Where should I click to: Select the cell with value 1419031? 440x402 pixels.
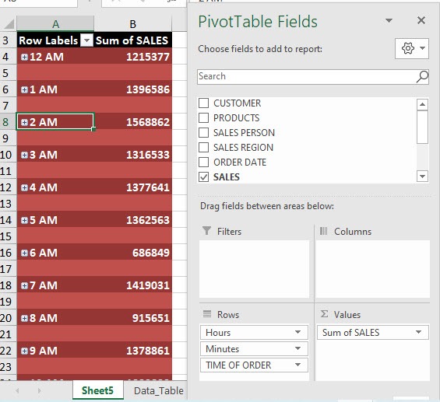(x=132, y=285)
